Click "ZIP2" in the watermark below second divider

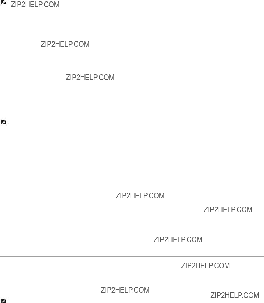(188, 266)
